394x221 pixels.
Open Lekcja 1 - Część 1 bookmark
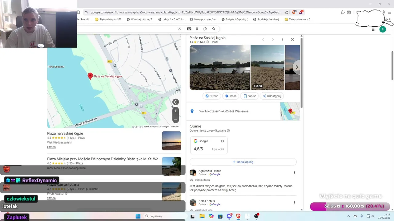click(172, 19)
